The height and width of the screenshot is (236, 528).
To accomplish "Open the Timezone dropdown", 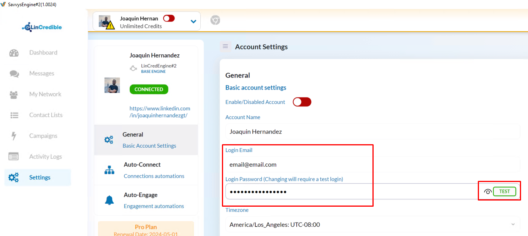I will coord(373,224).
